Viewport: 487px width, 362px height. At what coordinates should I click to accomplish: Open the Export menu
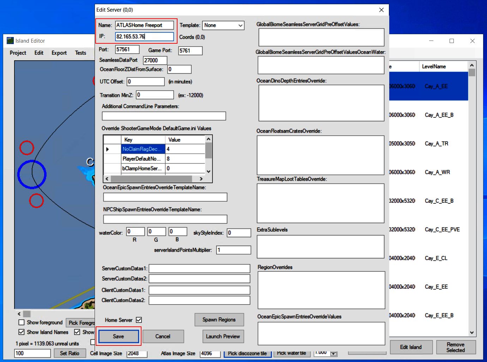click(59, 53)
